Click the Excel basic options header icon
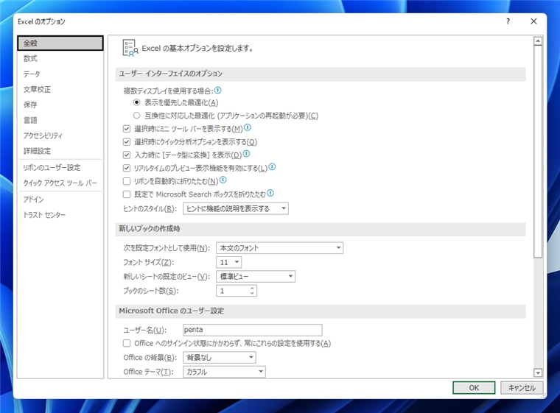Image resolution: width=560 pixels, height=413 pixels. (130, 48)
